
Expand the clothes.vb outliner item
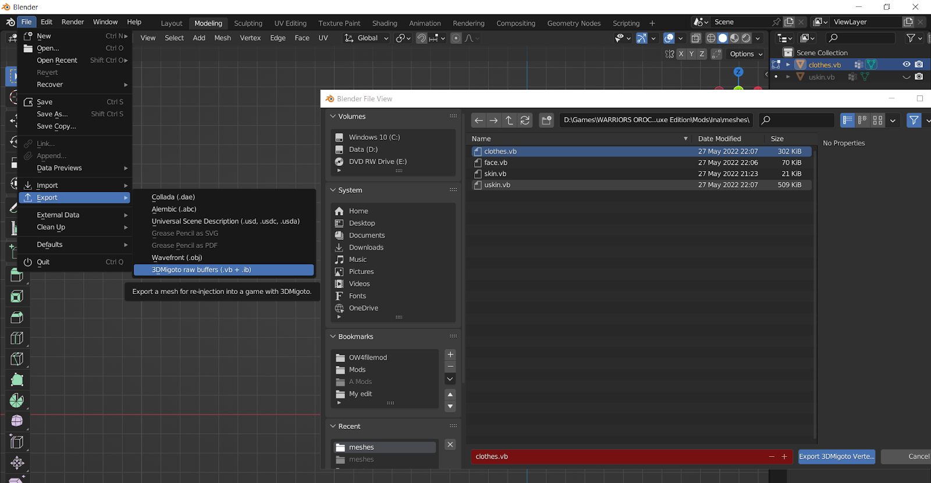pos(788,65)
